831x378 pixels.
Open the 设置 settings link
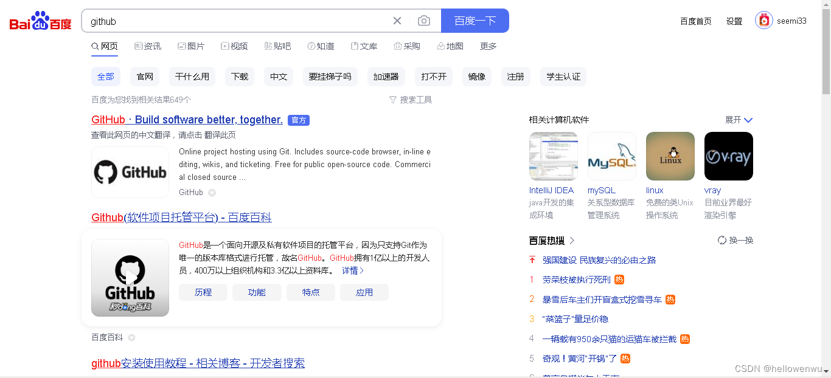point(734,21)
